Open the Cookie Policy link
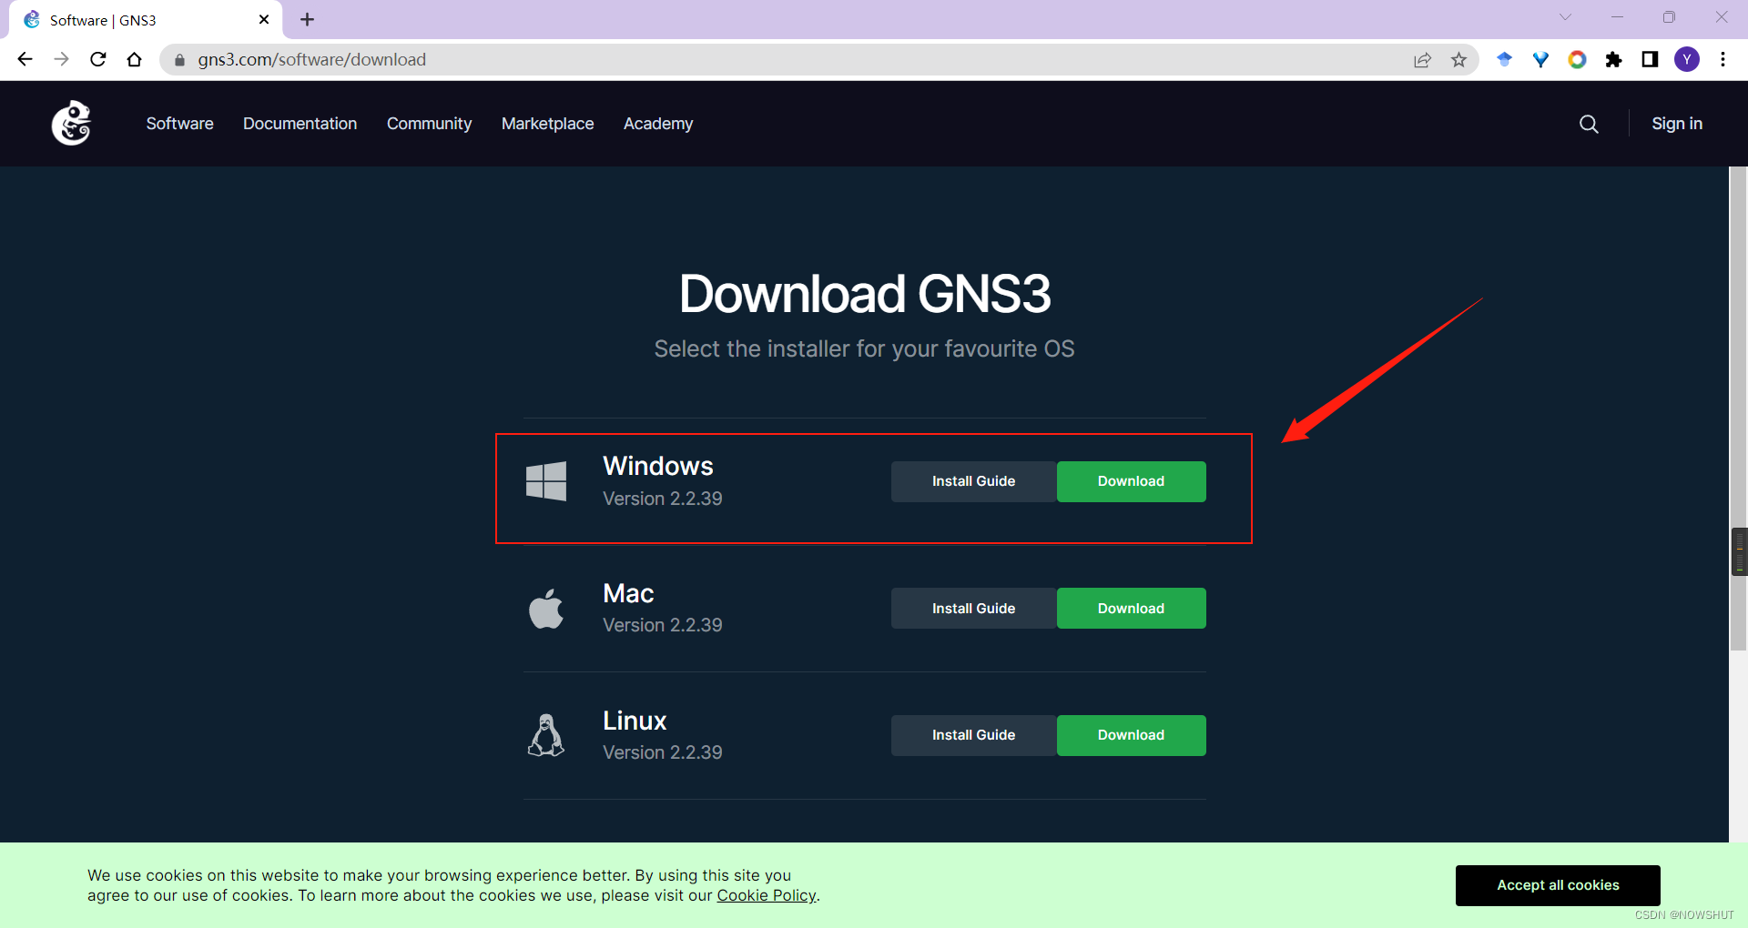Screen dimensions: 1748x928 [x=767, y=895]
